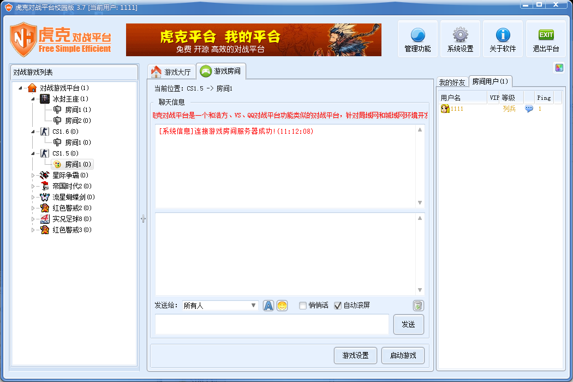Click the 启动游戏 launch button
The image size is (573, 382).
click(403, 355)
